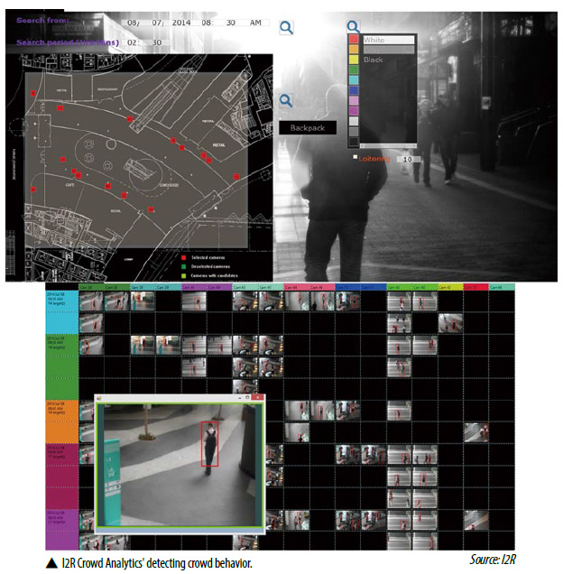The height and width of the screenshot is (574, 563).
Task: Close the popup video window
Action: pyautogui.click(x=258, y=397)
